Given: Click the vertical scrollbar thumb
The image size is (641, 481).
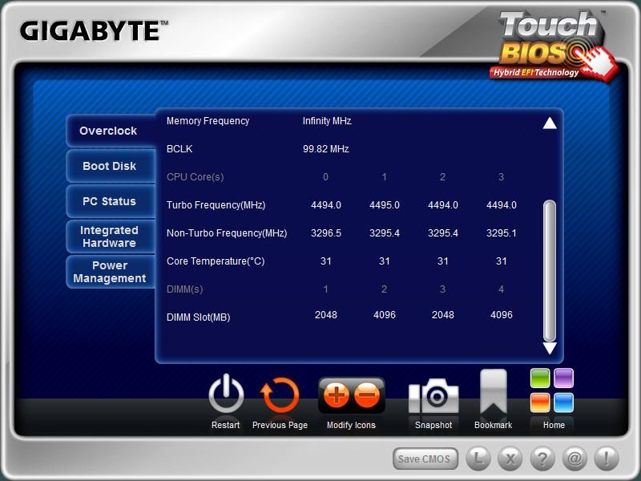Looking at the screenshot, I should point(550,270).
